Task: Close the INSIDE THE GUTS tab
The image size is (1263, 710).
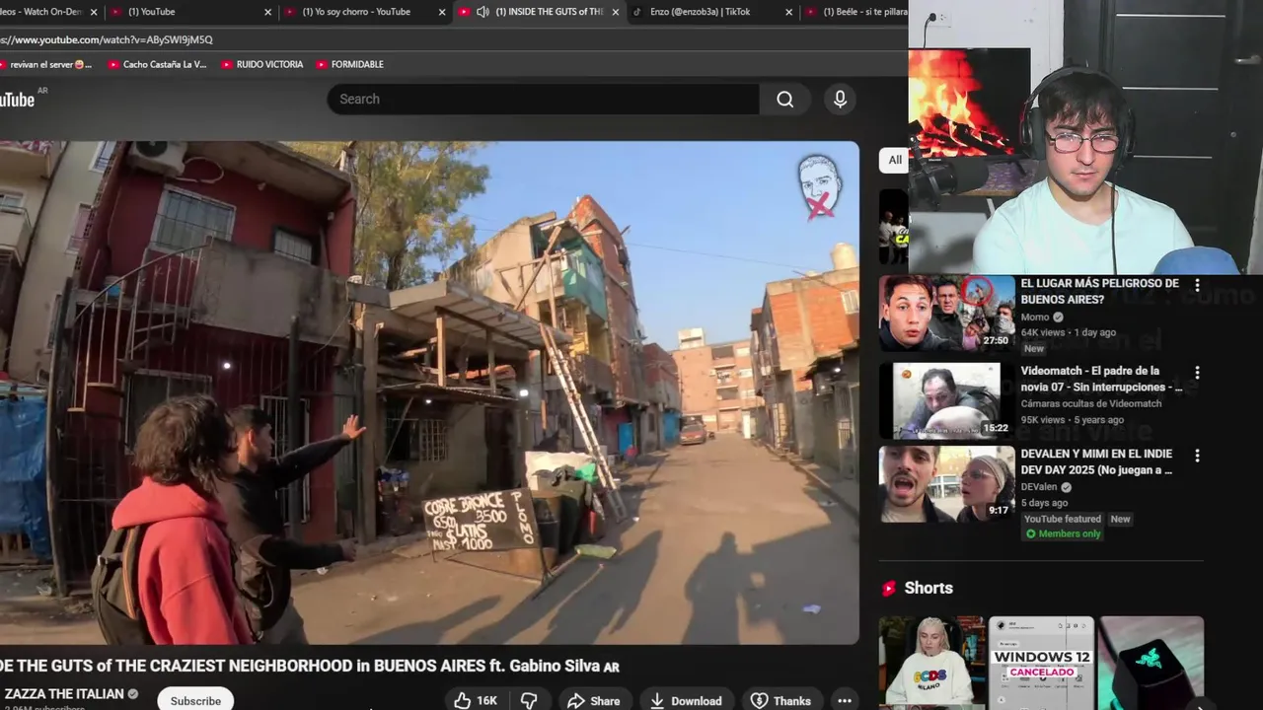Action: coord(616,12)
